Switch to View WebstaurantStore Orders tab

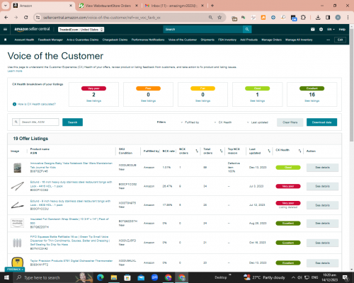click(108, 6)
